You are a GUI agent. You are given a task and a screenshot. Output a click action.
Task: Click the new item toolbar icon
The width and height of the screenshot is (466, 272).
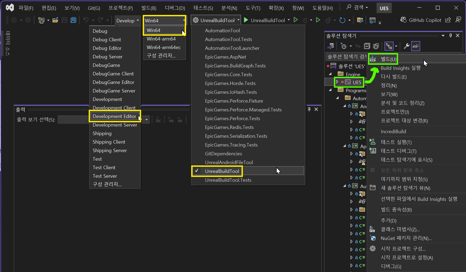(x=41, y=20)
